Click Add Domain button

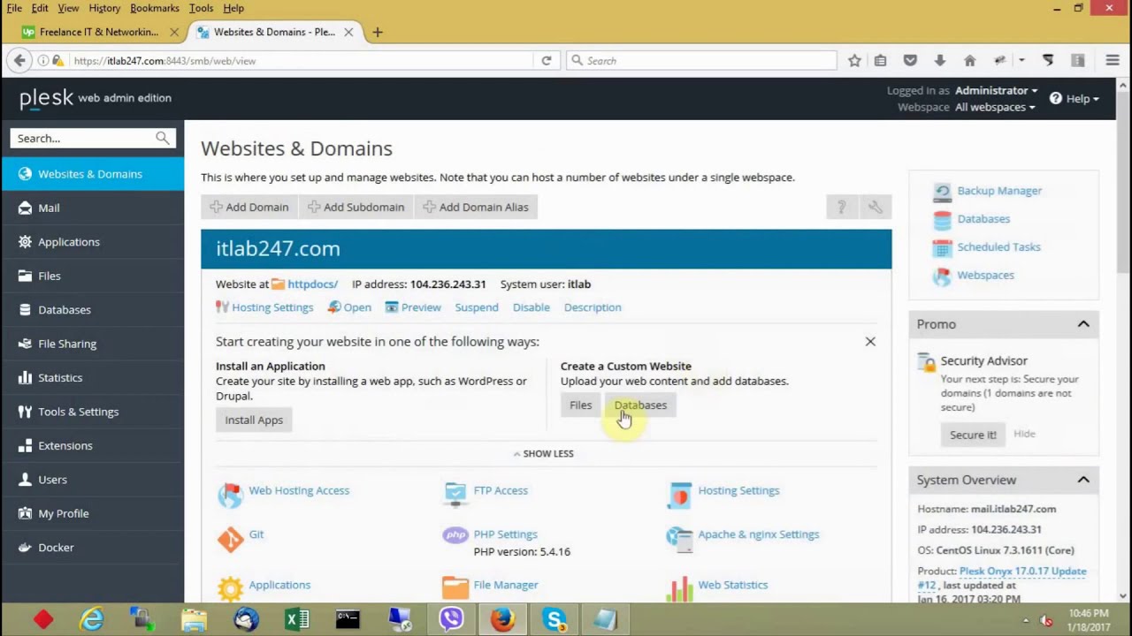click(249, 207)
